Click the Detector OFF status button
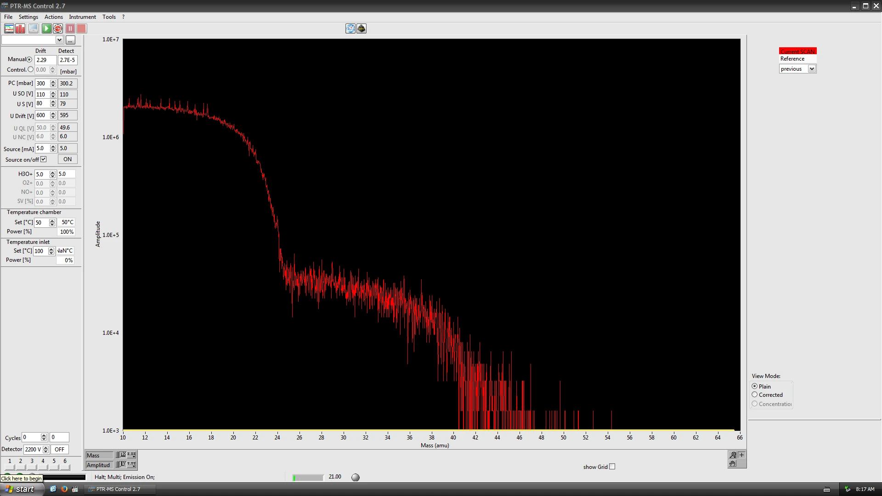The image size is (882, 496). pyautogui.click(x=60, y=450)
